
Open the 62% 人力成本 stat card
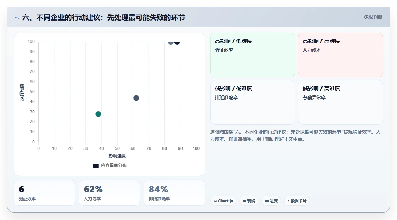[x=110, y=193]
